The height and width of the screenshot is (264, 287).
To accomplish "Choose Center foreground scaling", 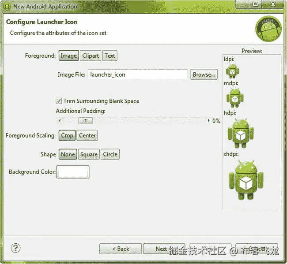I will pyautogui.click(x=87, y=135).
